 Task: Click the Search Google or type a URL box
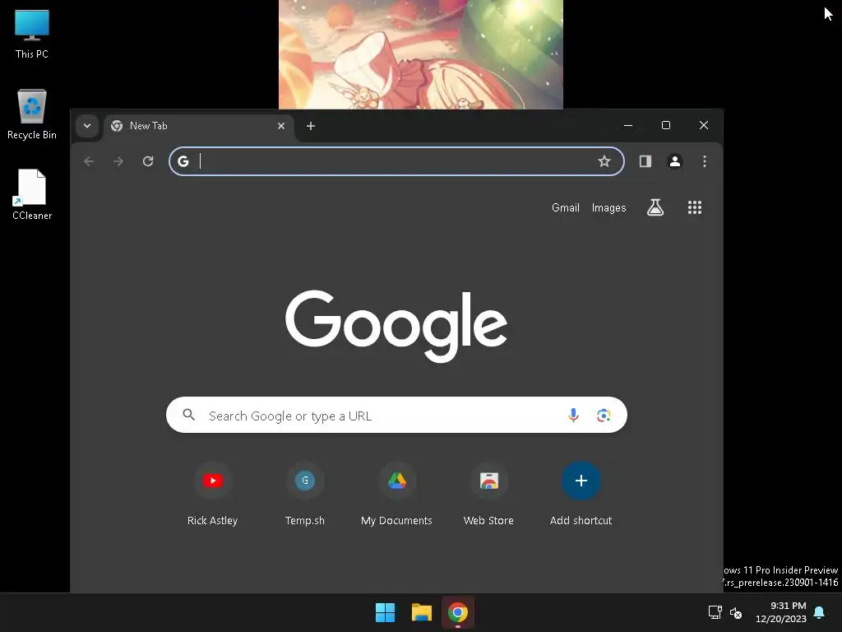click(x=397, y=415)
